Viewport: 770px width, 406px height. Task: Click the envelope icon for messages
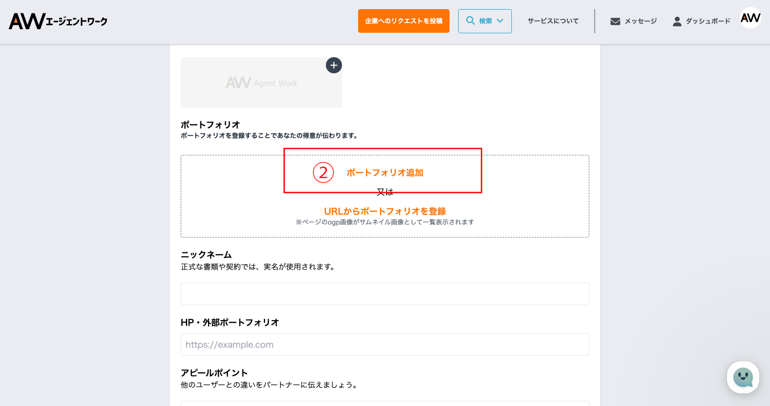(615, 21)
